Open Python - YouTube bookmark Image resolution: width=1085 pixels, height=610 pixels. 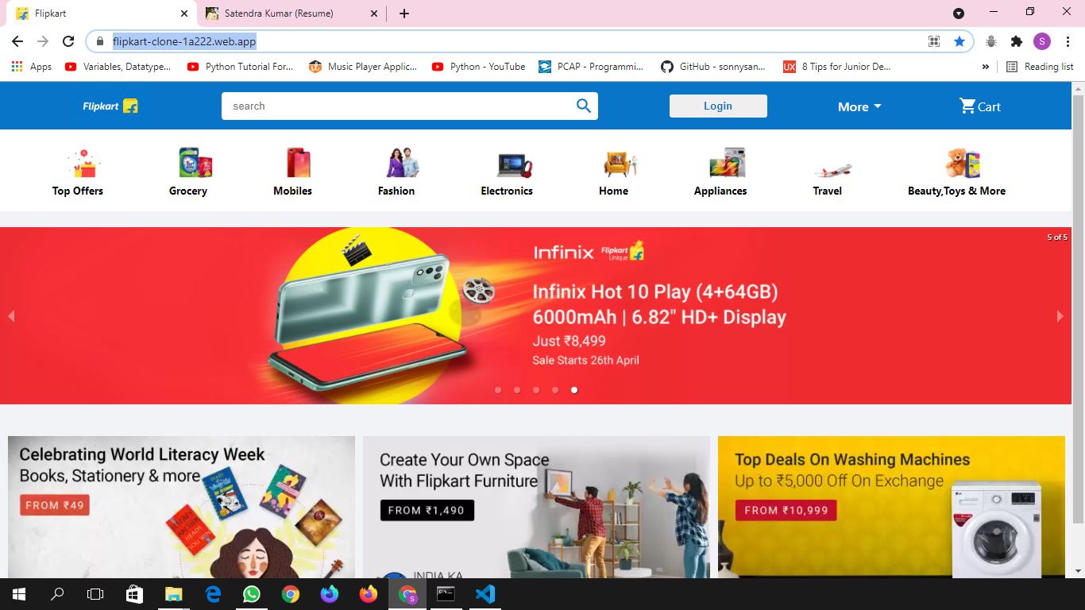click(478, 67)
